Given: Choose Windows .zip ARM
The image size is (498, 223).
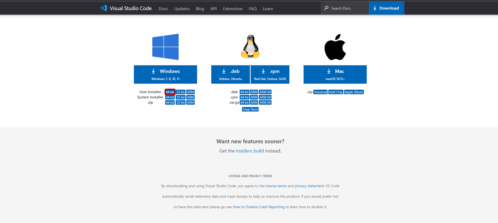Looking at the screenshot, I should click(x=191, y=102).
